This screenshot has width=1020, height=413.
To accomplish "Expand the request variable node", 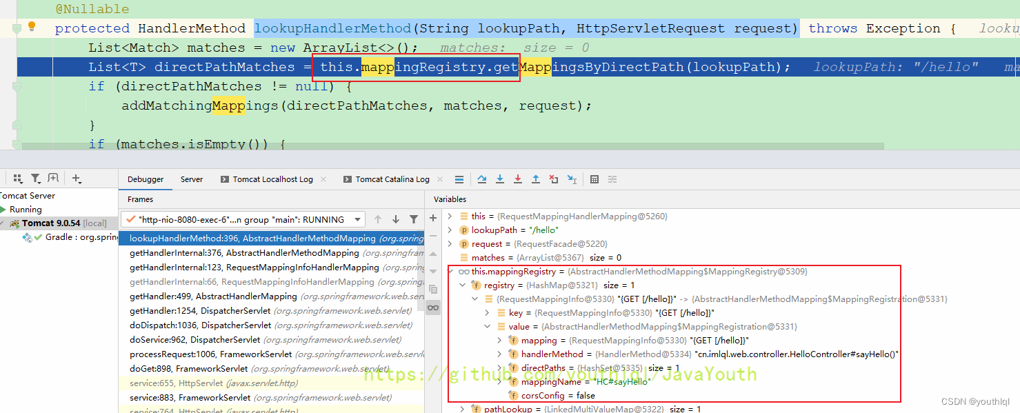I will pyautogui.click(x=450, y=244).
